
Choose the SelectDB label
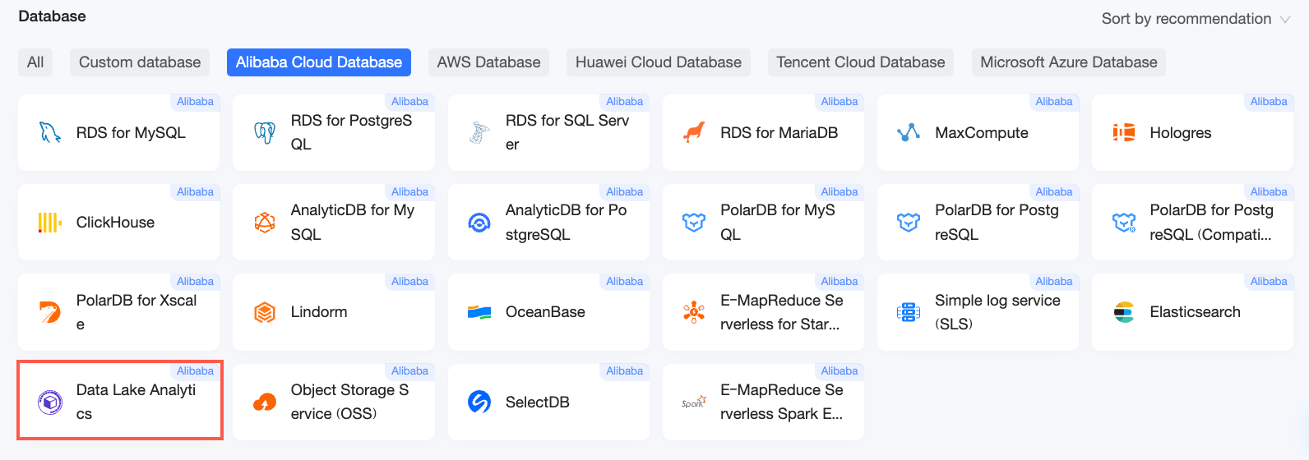coord(538,402)
